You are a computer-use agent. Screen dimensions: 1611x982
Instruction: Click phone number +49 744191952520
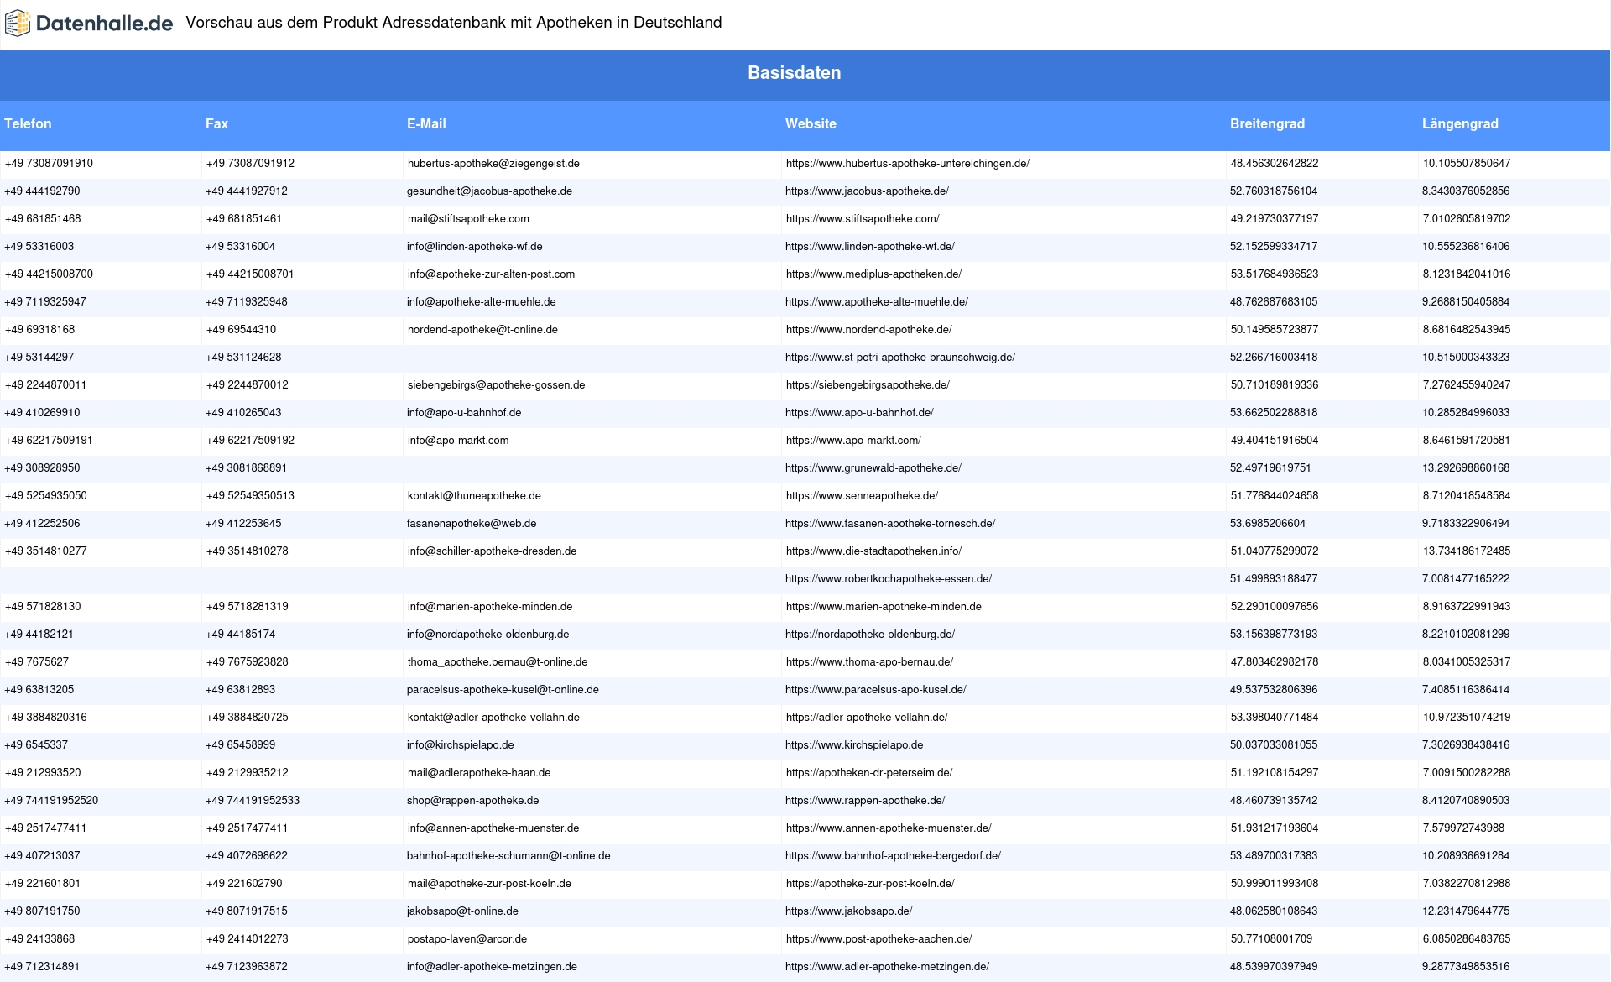(x=51, y=801)
